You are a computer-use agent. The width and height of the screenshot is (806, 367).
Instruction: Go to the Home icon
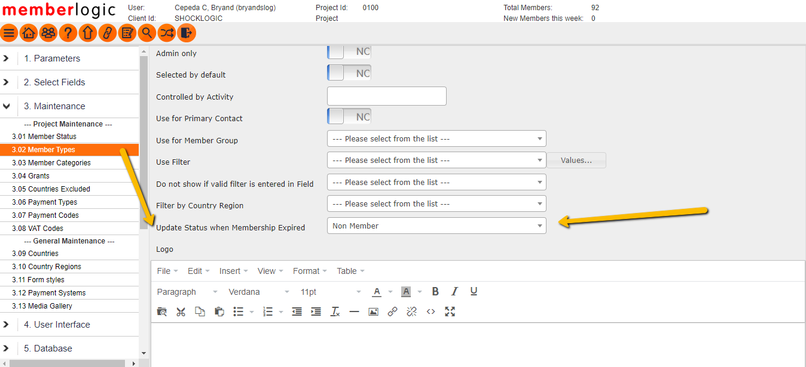pyautogui.click(x=29, y=33)
